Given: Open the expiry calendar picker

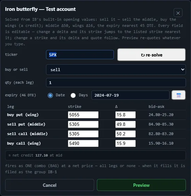Looking at the screenshot, I should [179, 95].
